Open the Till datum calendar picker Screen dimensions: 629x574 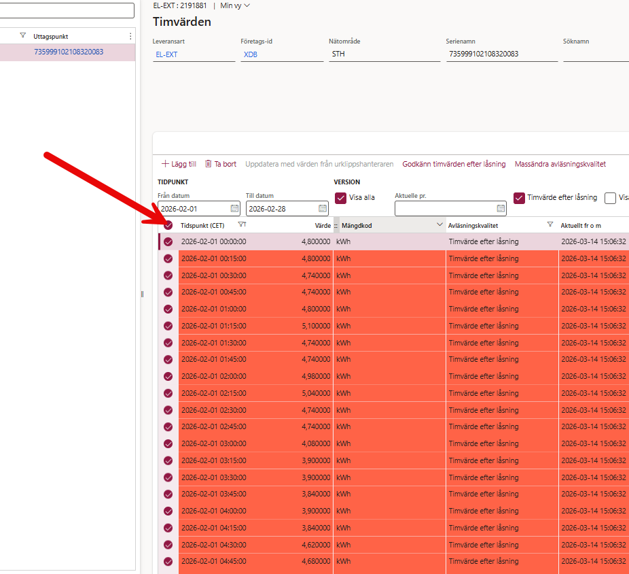click(x=323, y=209)
